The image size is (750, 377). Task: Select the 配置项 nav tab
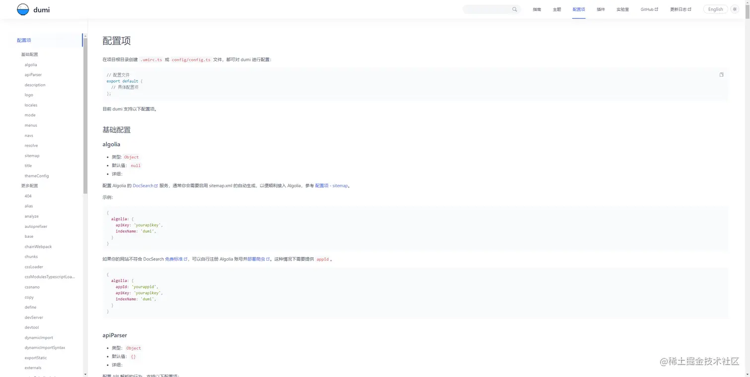click(x=579, y=9)
